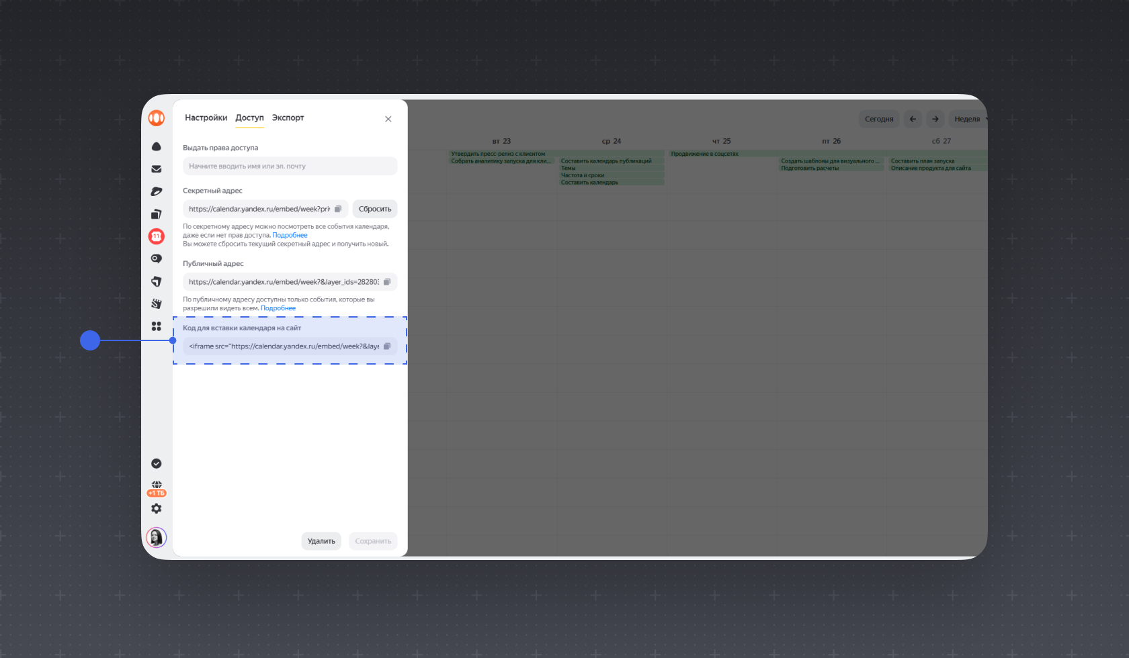1129x658 pixels.
Task: Copy the public address link
Action: [x=387, y=282]
